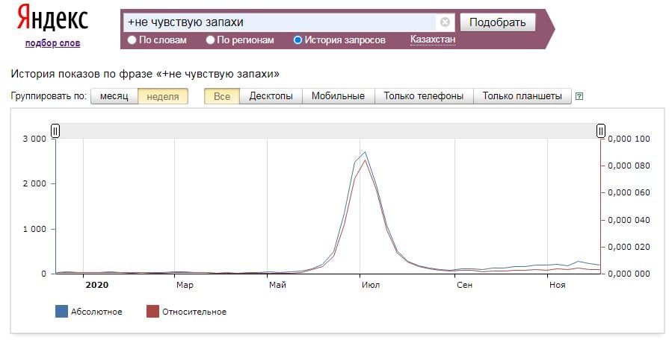Image resolution: width=672 pixels, height=340 pixels.
Task: Click the 'Относительное' legend label
Action: tap(194, 312)
